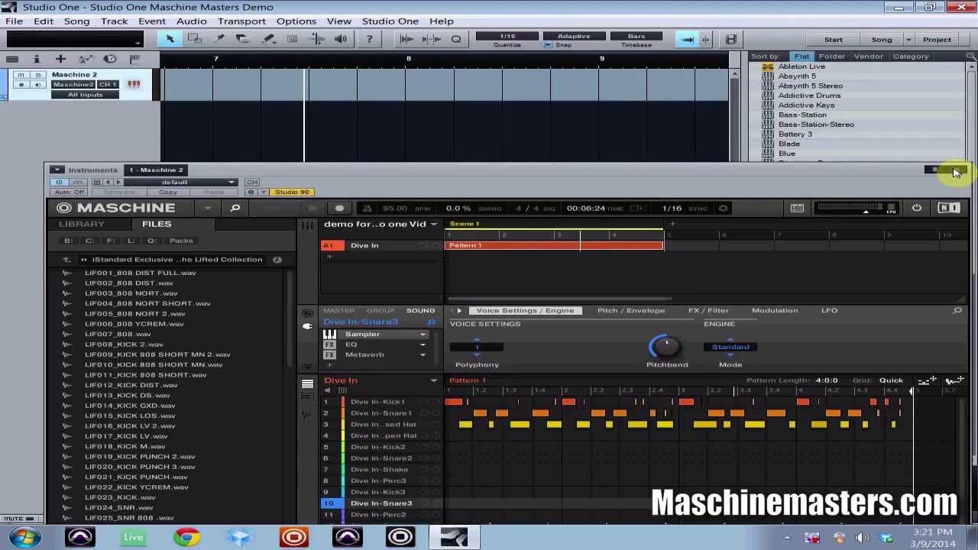The width and height of the screenshot is (978, 550).
Task: Click the NI logo icon in Maschine header
Action: 948,208
